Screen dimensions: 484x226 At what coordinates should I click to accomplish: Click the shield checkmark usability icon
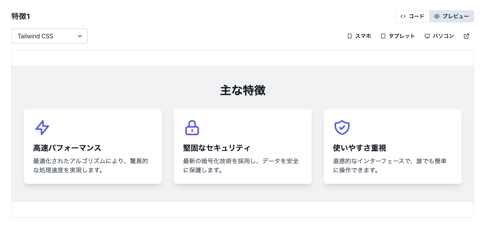tap(342, 128)
